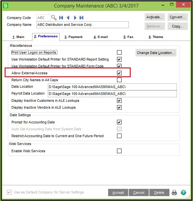Viewport: 193px width, 201px height.
Task: Click the Company Code field
Action: (44, 18)
